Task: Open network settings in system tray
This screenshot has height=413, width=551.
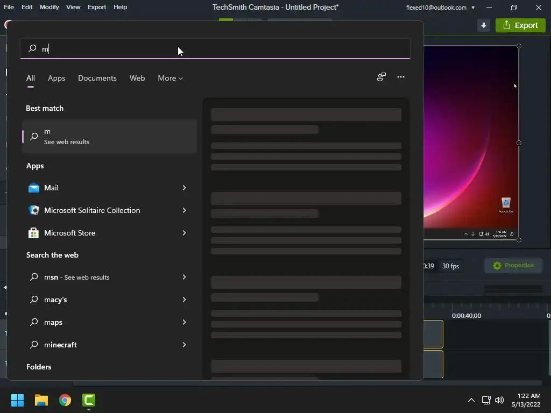Action: [x=486, y=400]
